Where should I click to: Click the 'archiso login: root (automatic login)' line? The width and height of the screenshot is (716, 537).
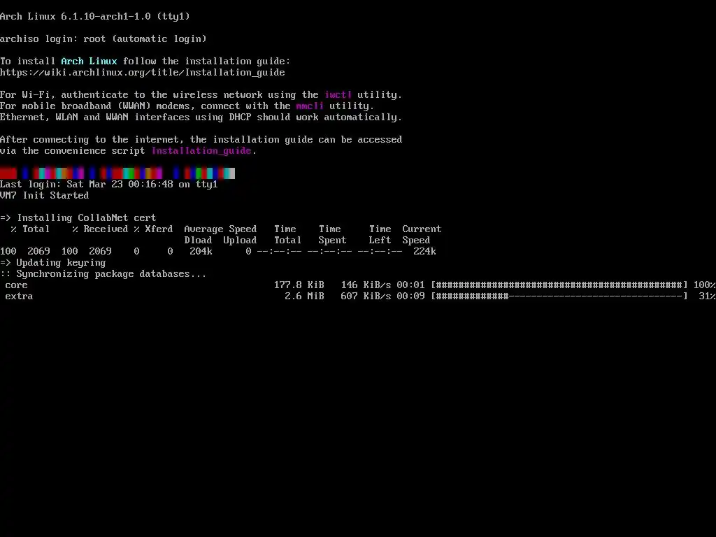[103, 39]
